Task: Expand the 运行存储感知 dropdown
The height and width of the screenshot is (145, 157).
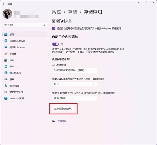Action: click(74, 70)
